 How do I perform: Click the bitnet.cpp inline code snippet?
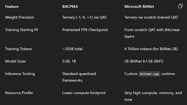click(150, 74)
